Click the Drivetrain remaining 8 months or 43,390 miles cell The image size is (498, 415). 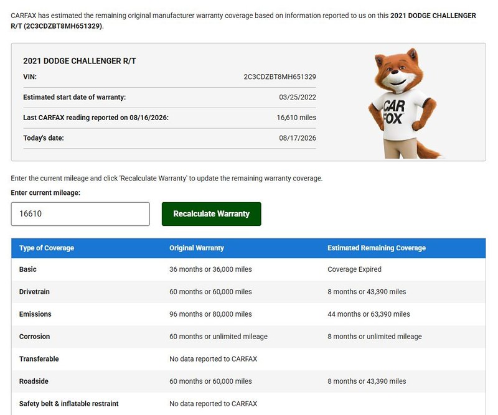[x=367, y=291]
